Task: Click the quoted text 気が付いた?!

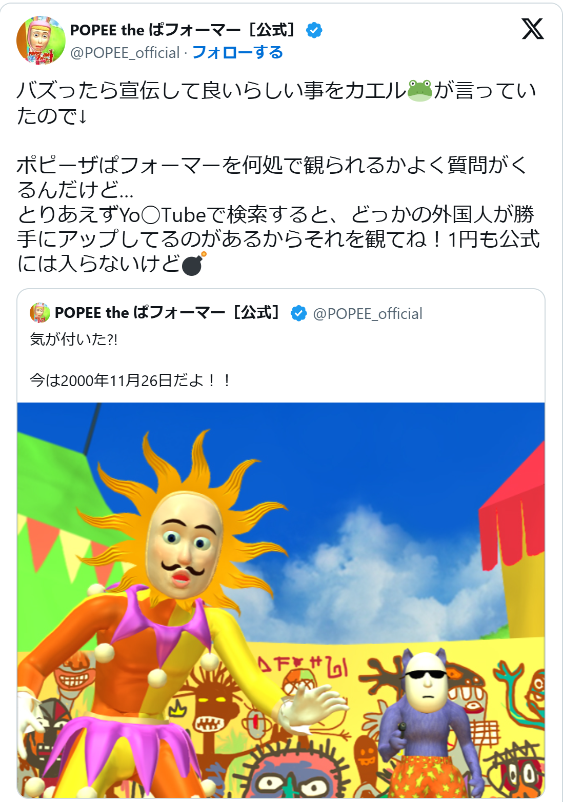Action: coord(74,339)
